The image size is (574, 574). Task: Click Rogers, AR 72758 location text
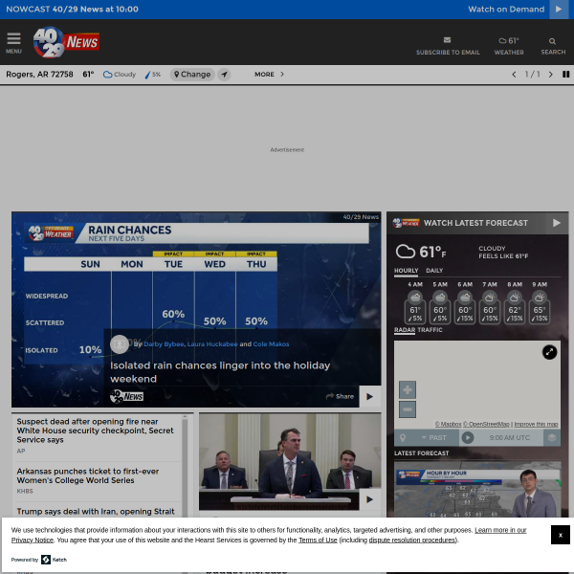[x=39, y=75]
